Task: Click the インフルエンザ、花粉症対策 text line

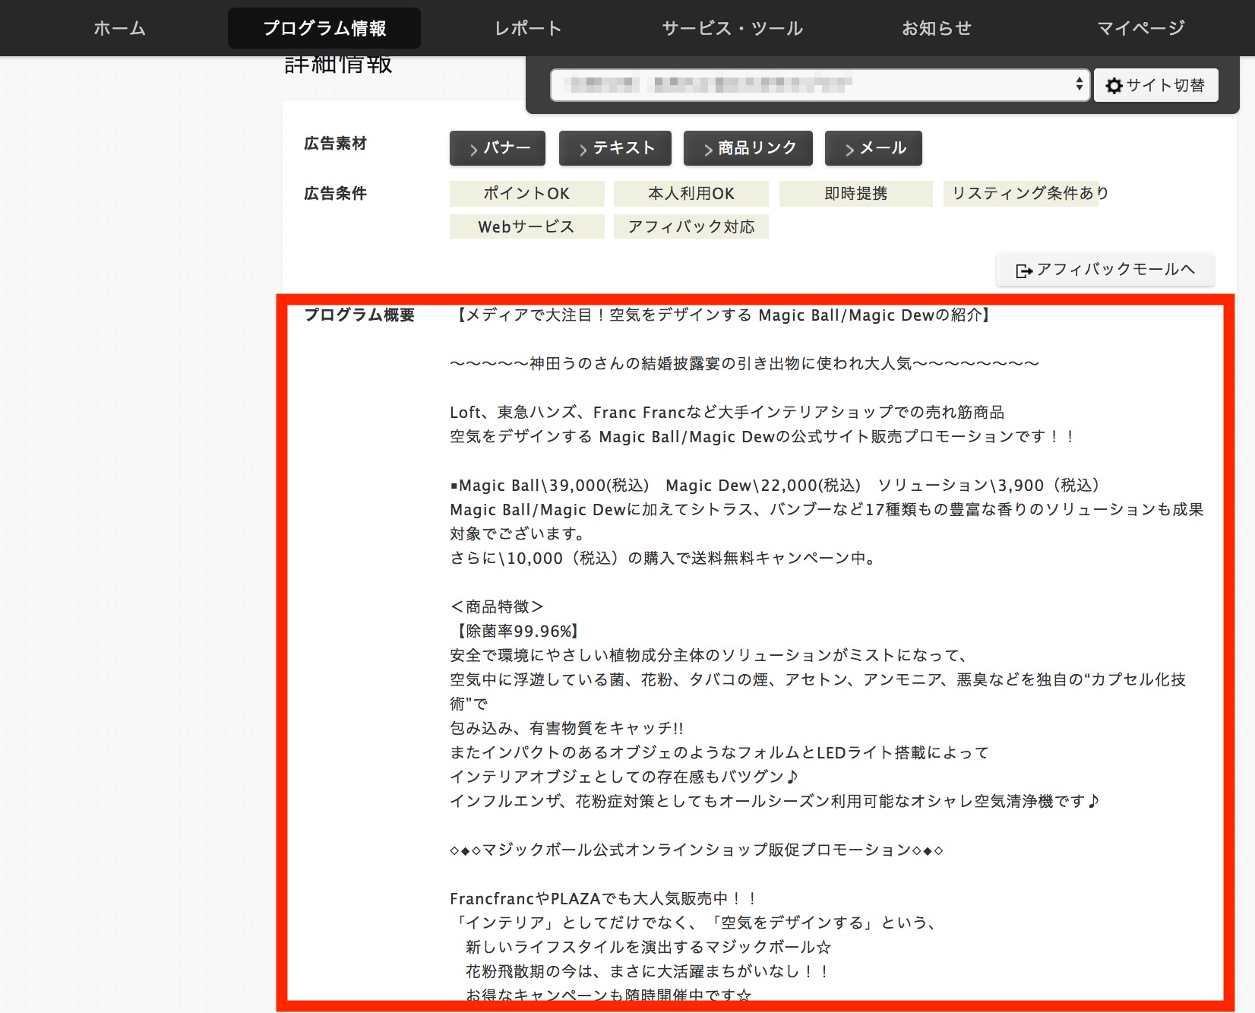Action: point(775,802)
